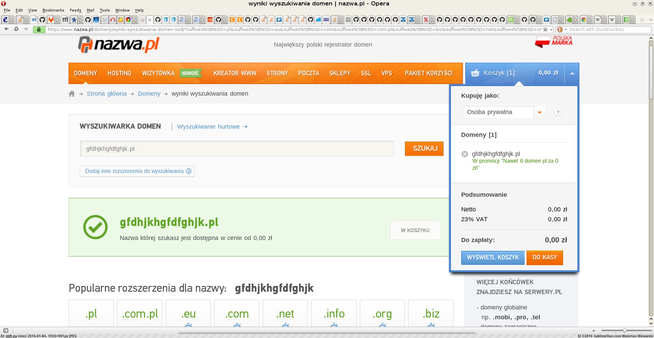This screenshot has width=654, height=338.
Task: Follow the Domeny breadcrumb link
Action: pos(149,94)
